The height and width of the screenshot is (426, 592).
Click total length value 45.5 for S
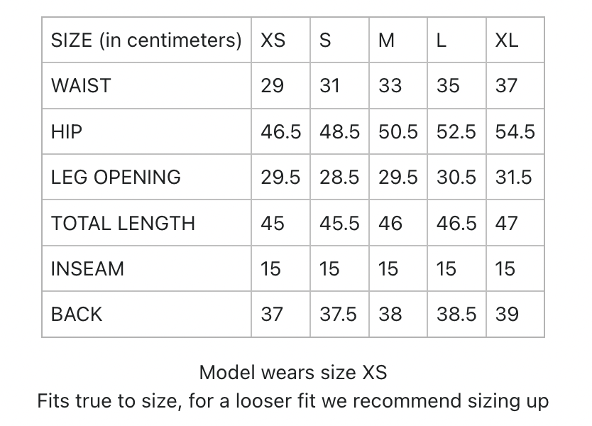pos(339,223)
